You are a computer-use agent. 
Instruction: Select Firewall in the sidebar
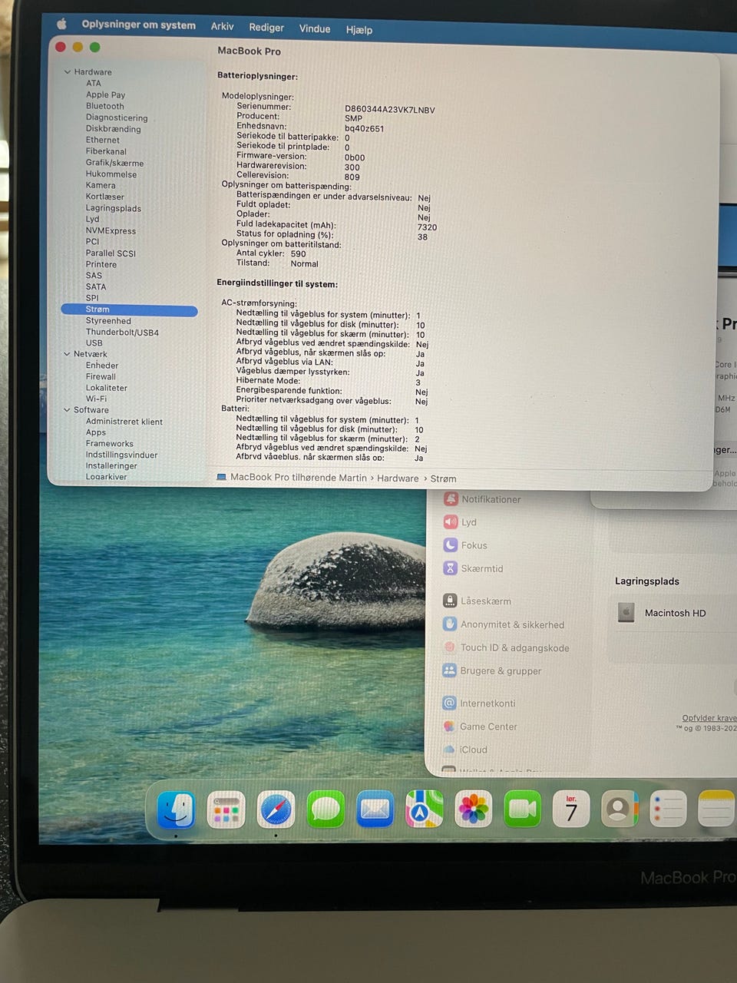point(101,376)
